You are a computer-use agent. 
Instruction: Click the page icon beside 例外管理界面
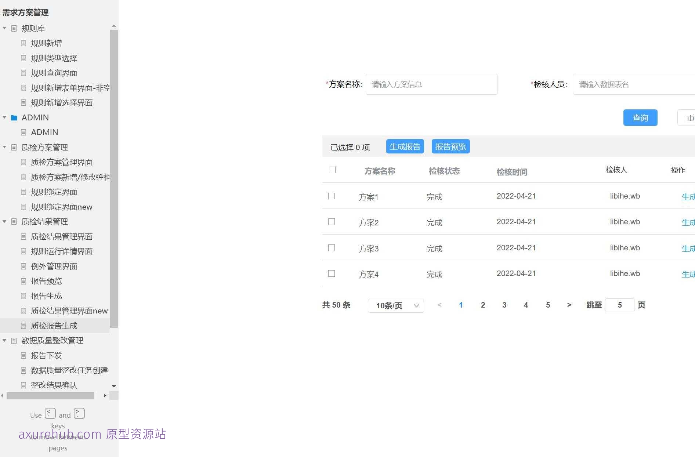(x=23, y=266)
